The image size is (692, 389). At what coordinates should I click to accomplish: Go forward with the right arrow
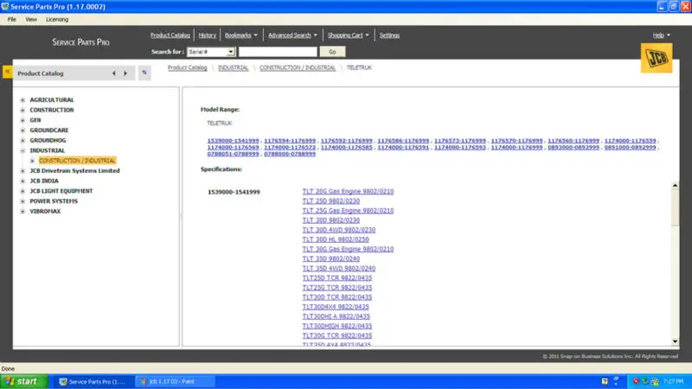(x=125, y=73)
